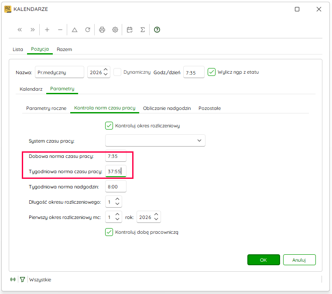
Task: Increase Długość okresu rozliczeniowego value
Action: [117, 199]
